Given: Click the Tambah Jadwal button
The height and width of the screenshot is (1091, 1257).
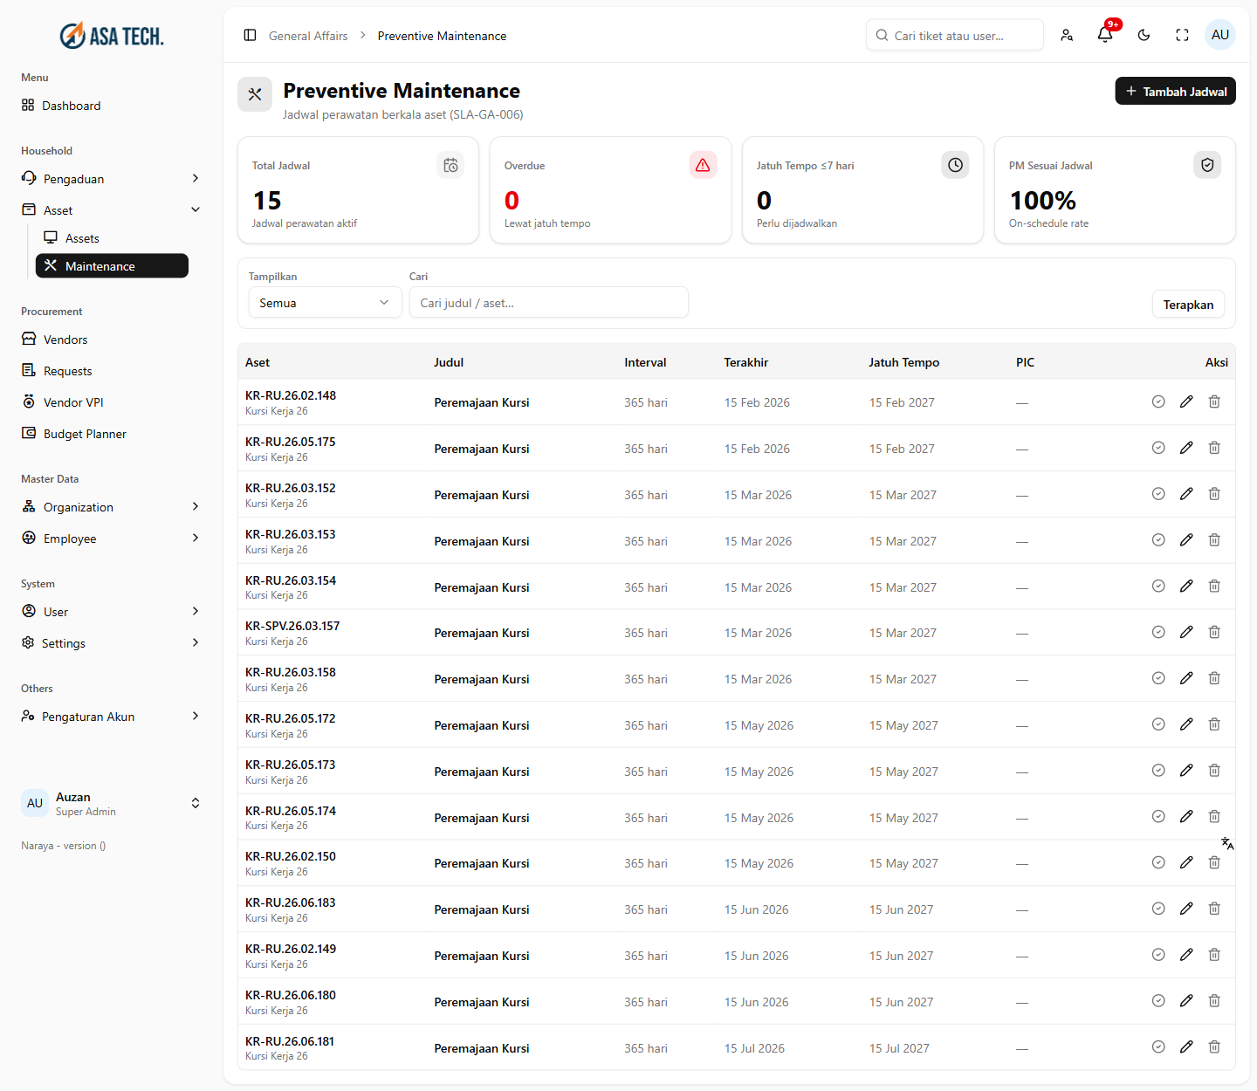Looking at the screenshot, I should [1175, 91].
